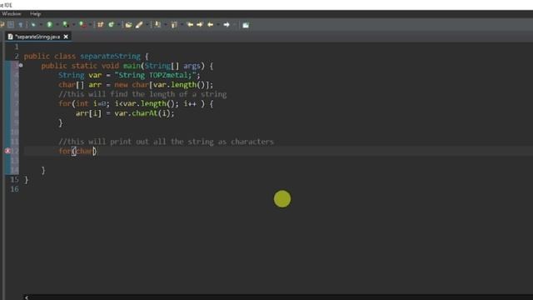The height and width of the screenshot is (300, 533).
Task: Place cursor in 'public class separateString' line
Action: [87, 56]
